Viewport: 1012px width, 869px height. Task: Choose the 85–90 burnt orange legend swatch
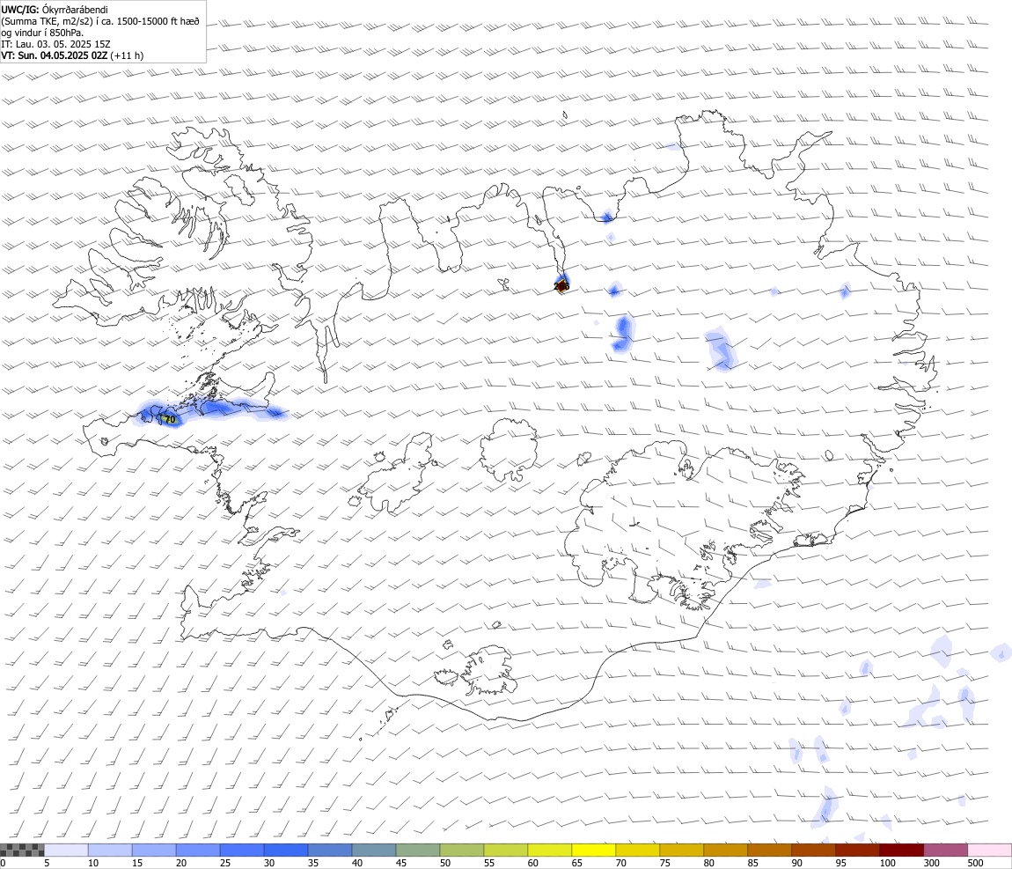[x=769, y=850]
